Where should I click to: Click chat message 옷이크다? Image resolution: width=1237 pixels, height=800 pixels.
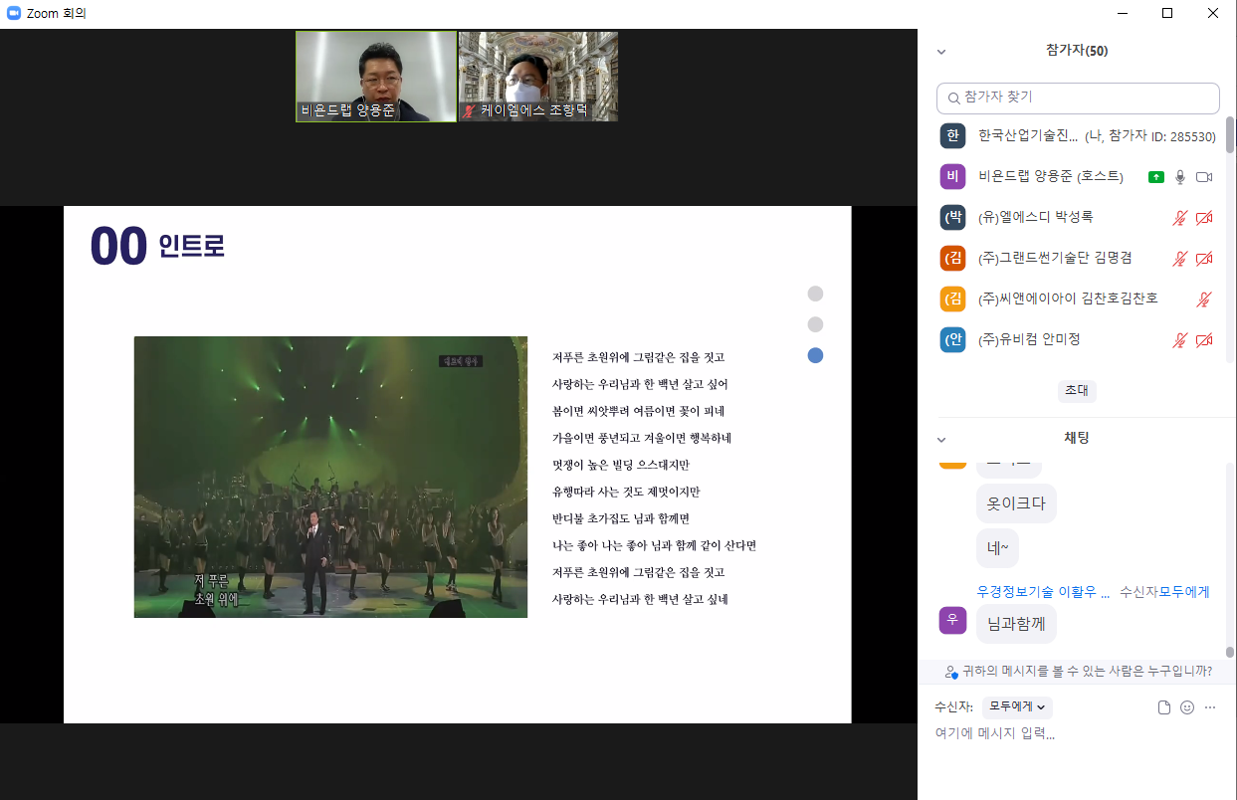pos(1016,503)
